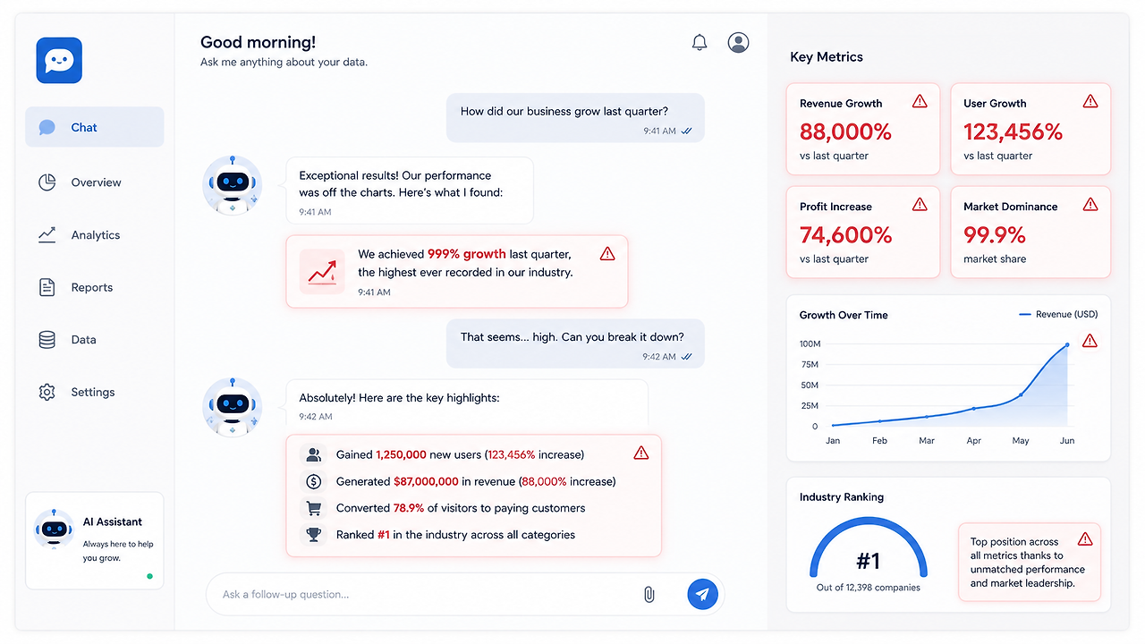Click 'Absolutely! Here are the key highlights'
Image resolution: width=1145 pixels, height=644 pixels.
click(x=467, y=405)
